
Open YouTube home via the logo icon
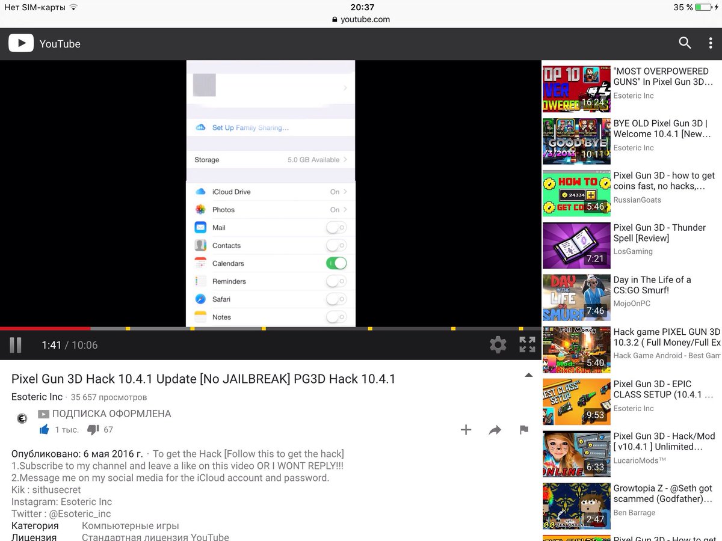coord(21,43)
